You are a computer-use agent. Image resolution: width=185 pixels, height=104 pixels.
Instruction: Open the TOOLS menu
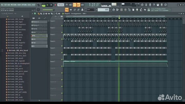pyautogui.click(x=29, y=5)
